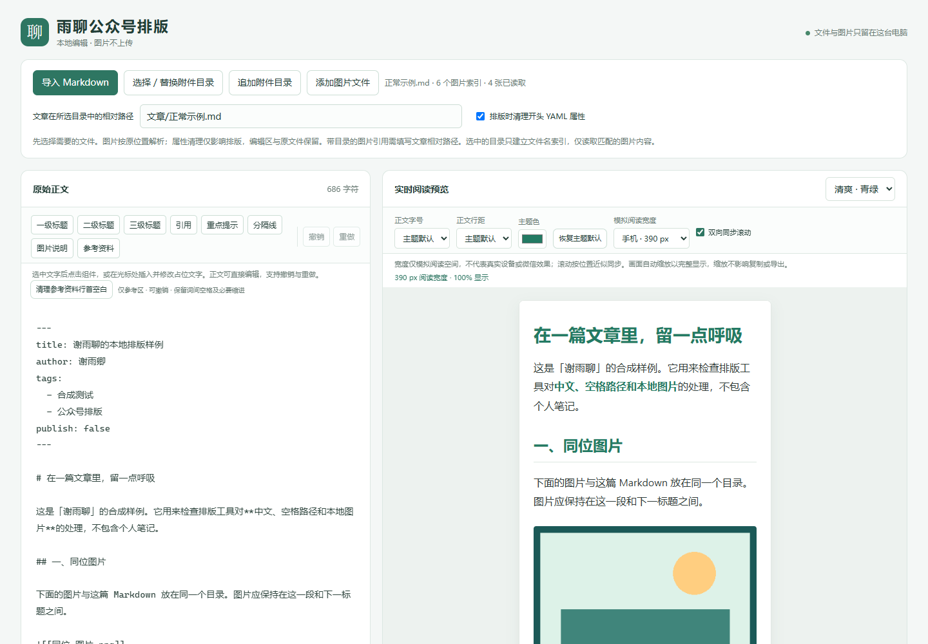Screen dimensions: 928x644
Task: Click 追加附件目录 button
Action: (x=265, y=82)
